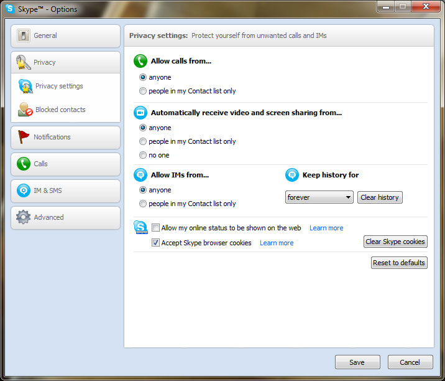
Task: Click the General light-switch icon
Action: [23, 35]
